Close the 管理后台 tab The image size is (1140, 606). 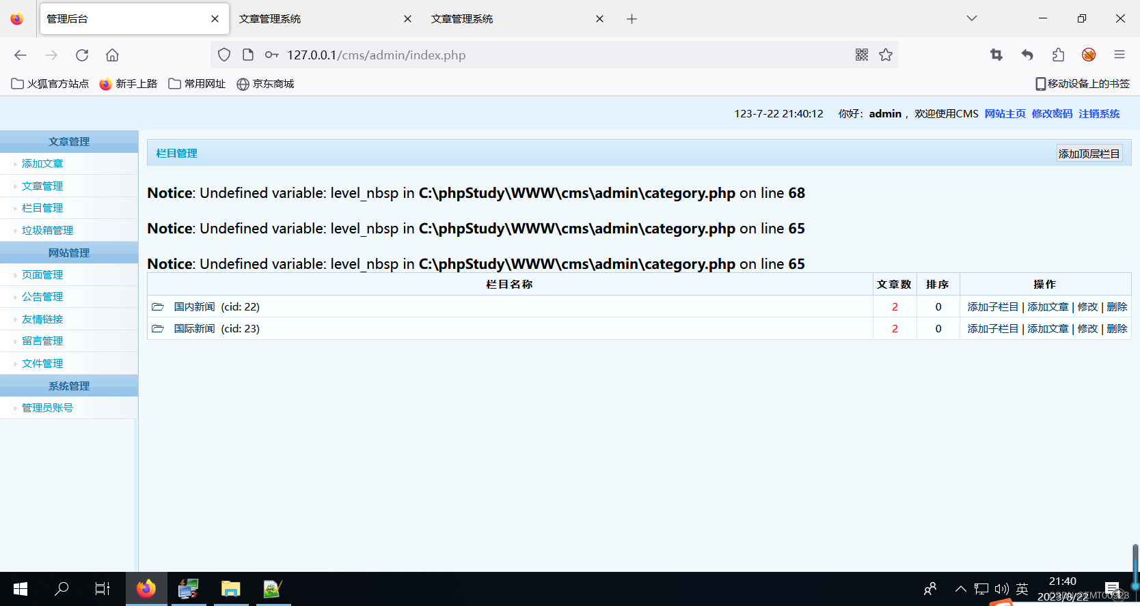coord(215,19)
